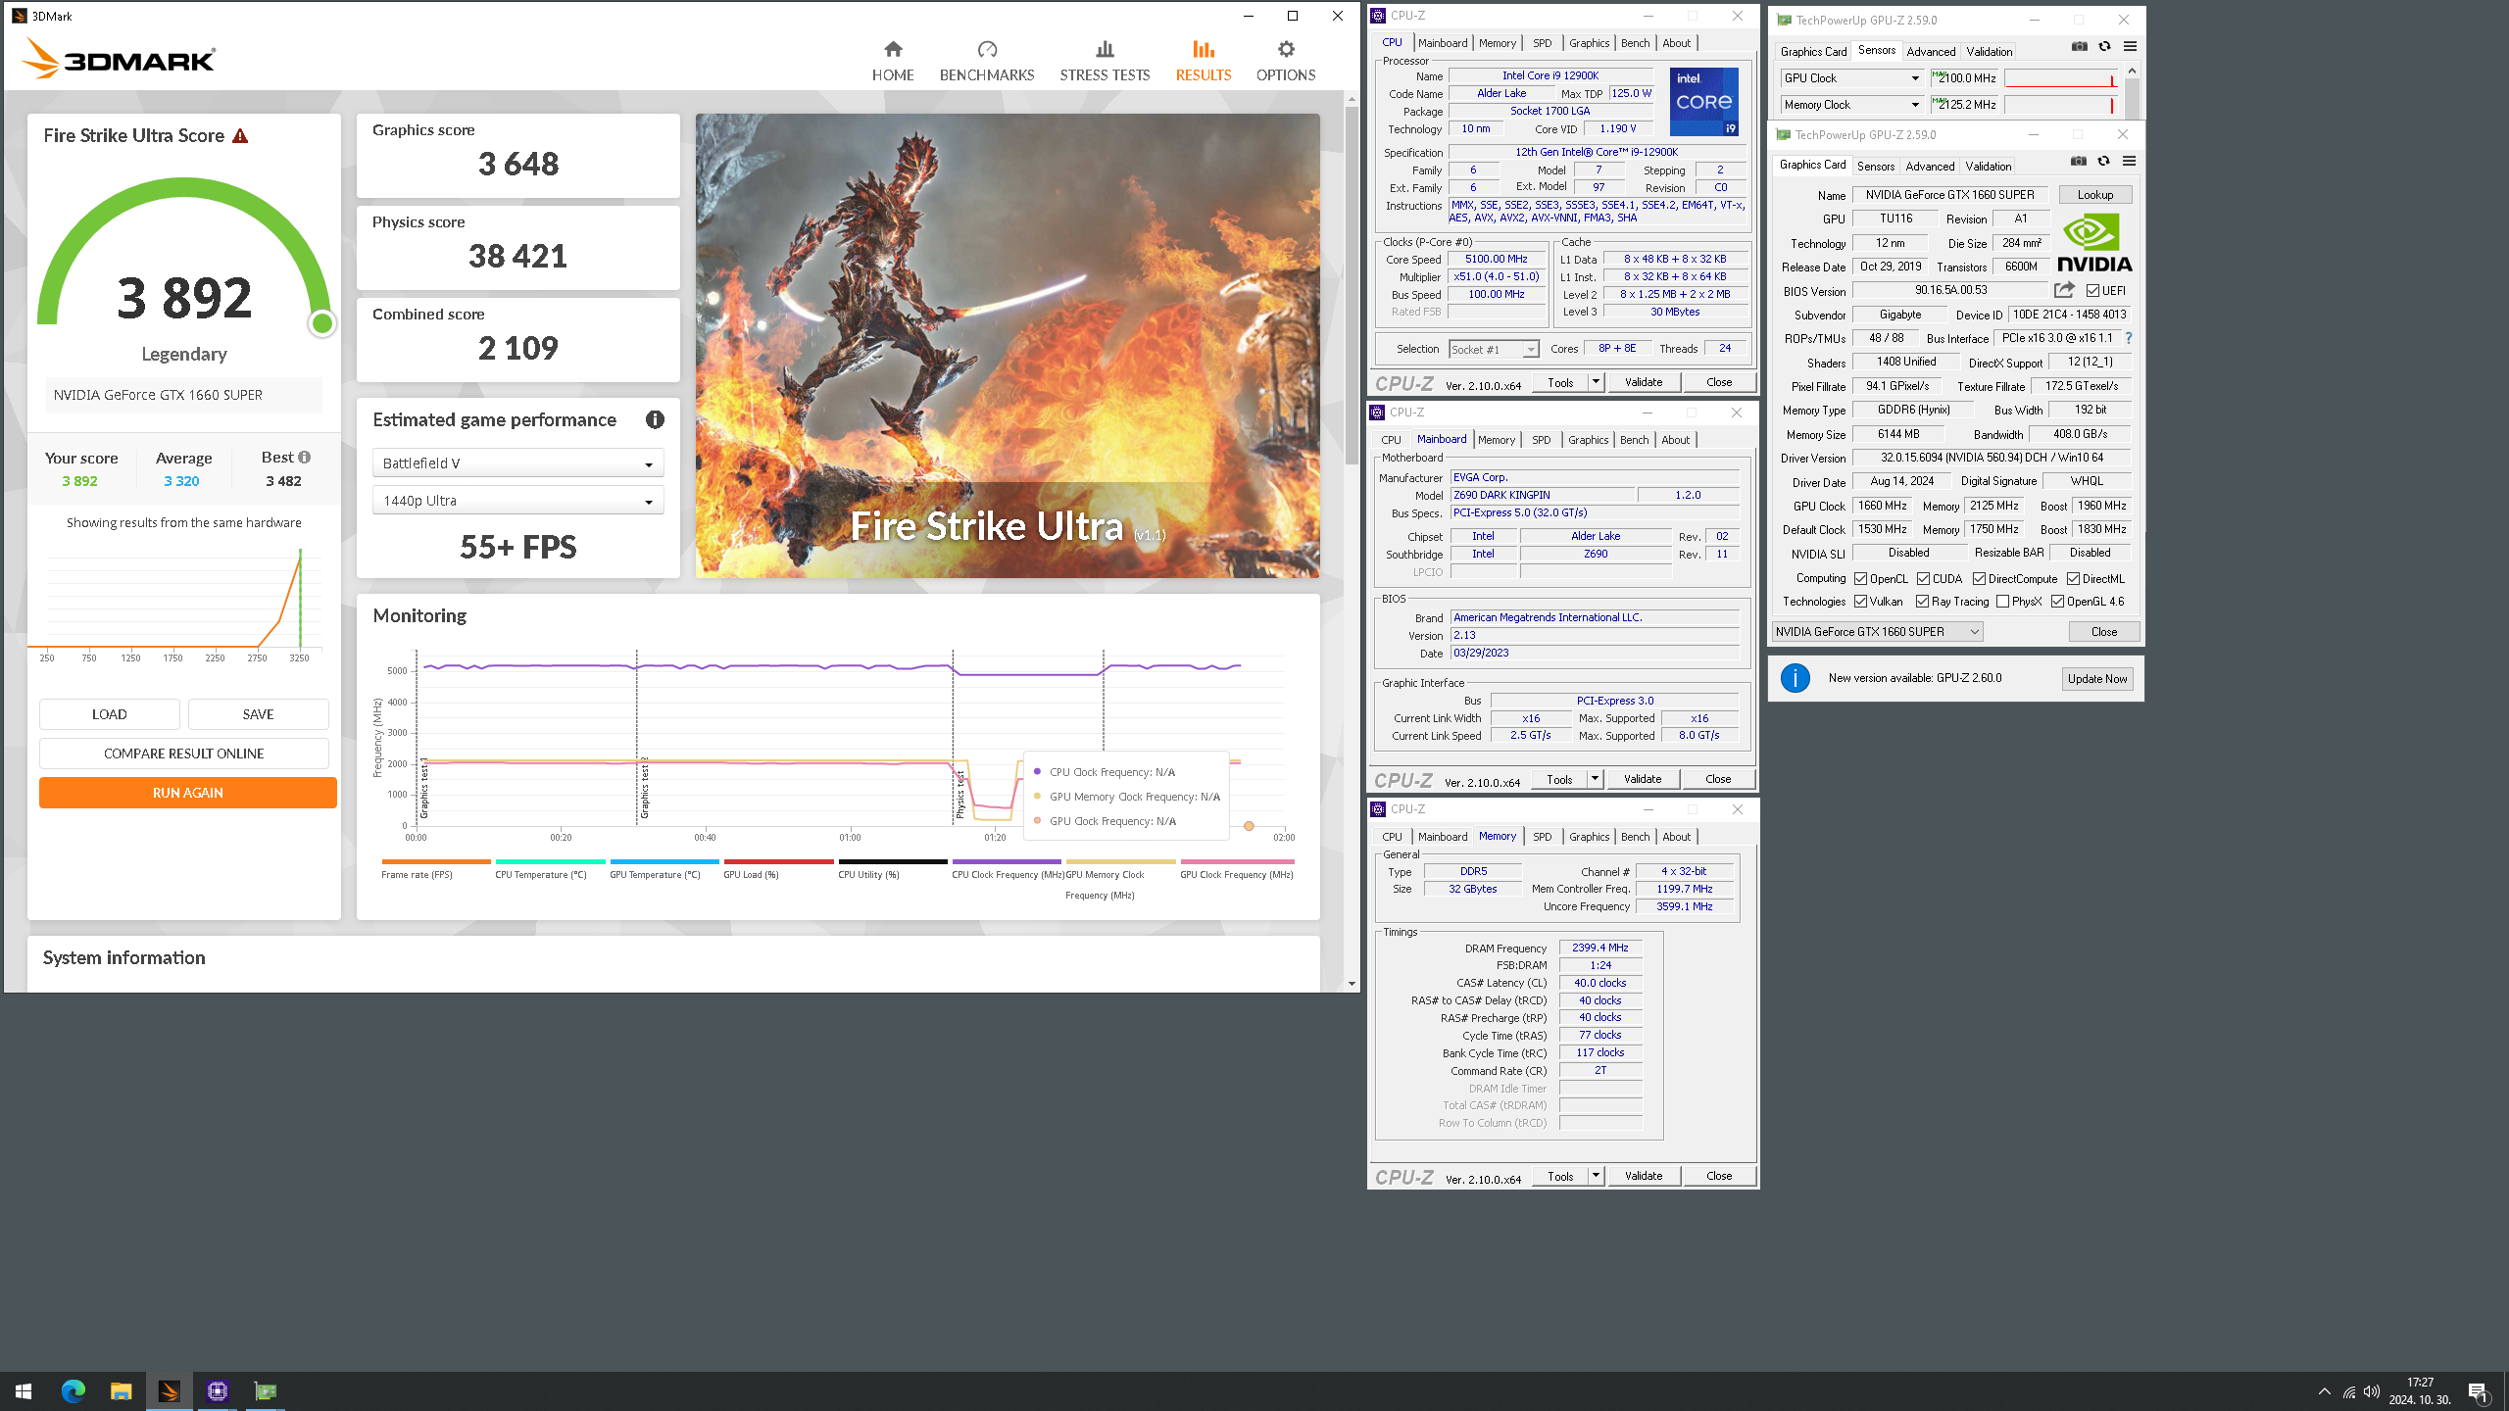The height and width of the screenshot is (1411, 2509).
Task: Refresh the lower GPU-Z Graphics Card data
Action: point(2103,162)
